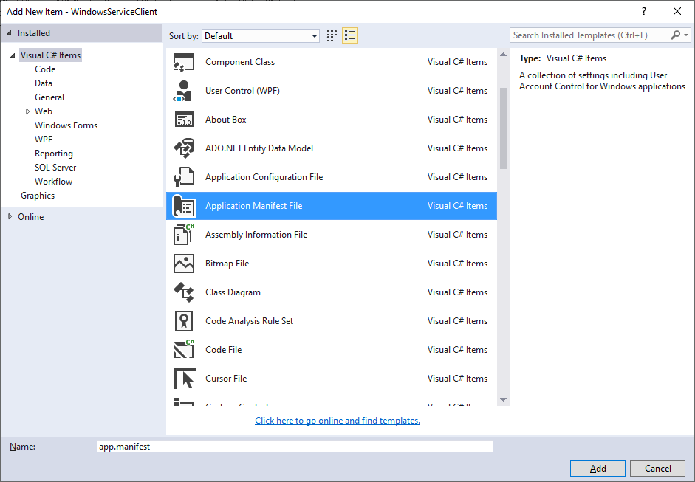695x482 pixels.
Task: Select the WPF category
Action: (x=44, y=140)
